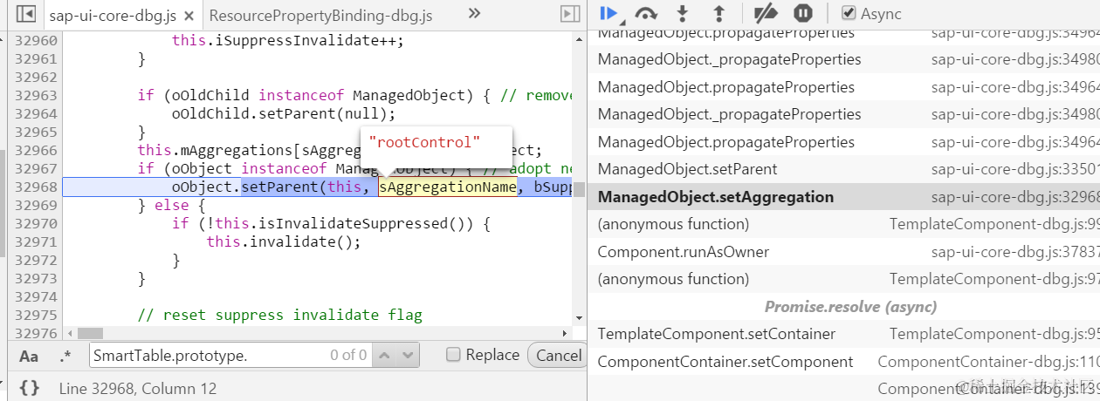Click the Promise.resolve (async) separator label
This screenshot has width=1100, height=401.
coord(851,307)
